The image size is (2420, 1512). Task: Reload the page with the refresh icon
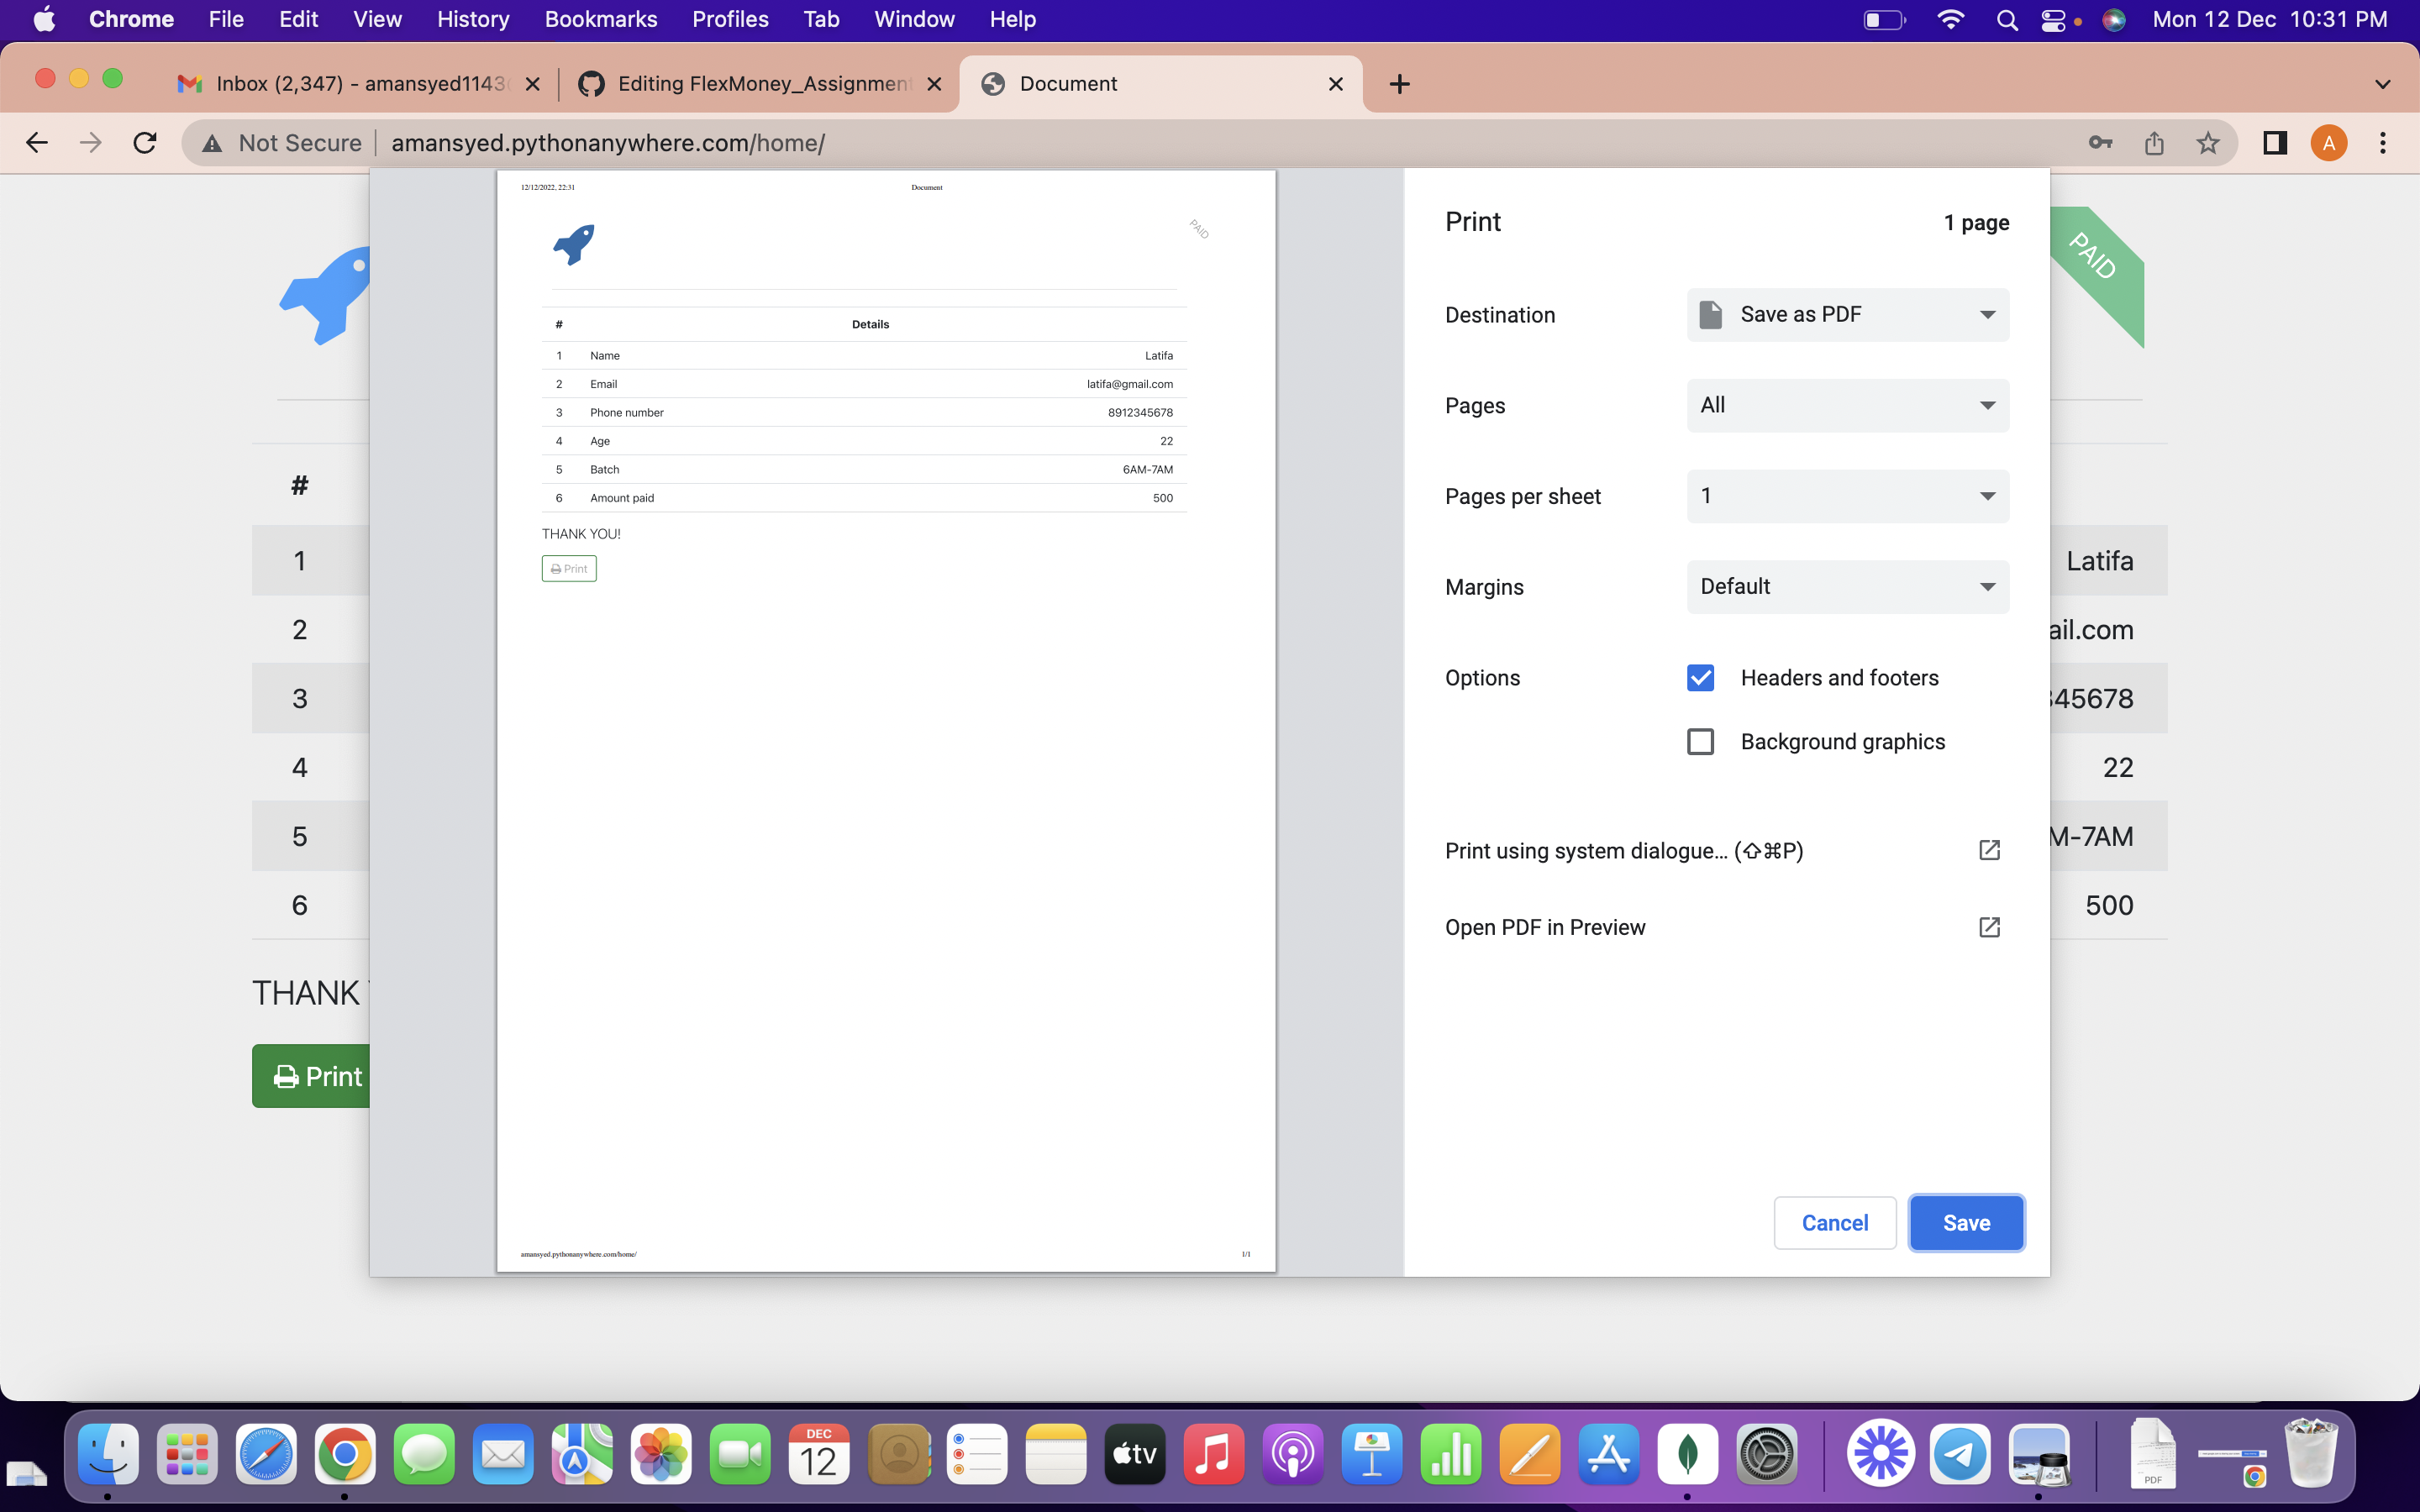click(x=145, y=142)
